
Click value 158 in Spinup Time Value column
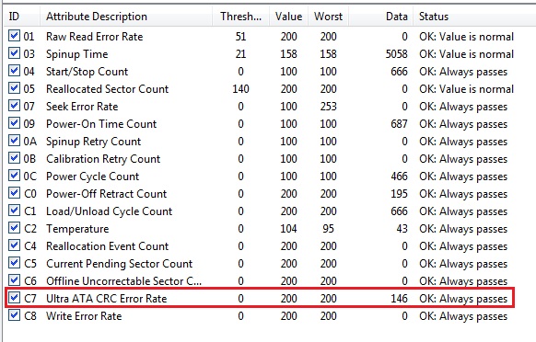289,54
